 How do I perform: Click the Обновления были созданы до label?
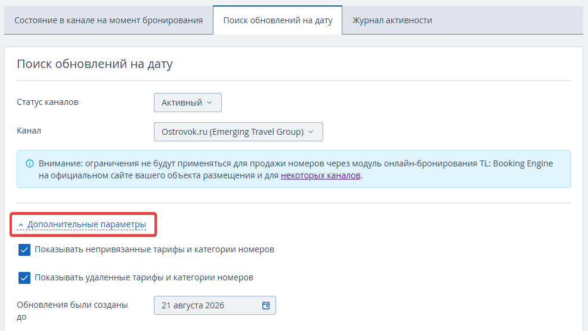tap(72, 311)
